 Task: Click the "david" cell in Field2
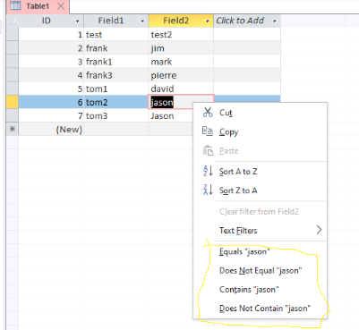181,89
